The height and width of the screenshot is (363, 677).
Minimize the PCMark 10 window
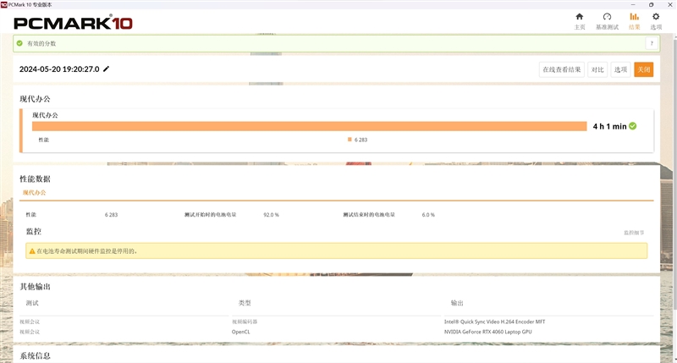tap(633, 4)
